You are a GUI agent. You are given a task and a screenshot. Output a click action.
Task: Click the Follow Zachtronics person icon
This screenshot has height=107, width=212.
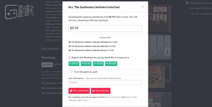[x=192, y=8]
